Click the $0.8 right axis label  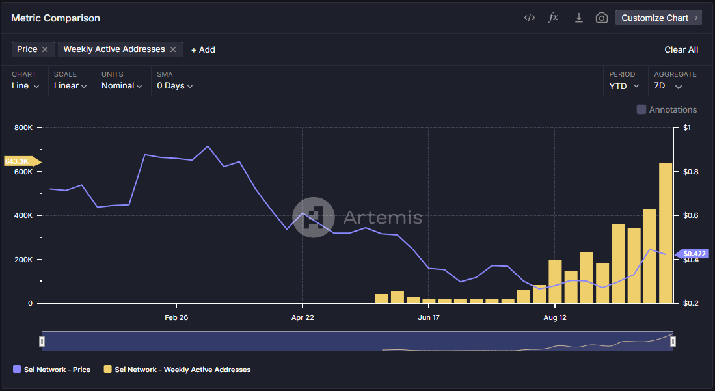691,172
